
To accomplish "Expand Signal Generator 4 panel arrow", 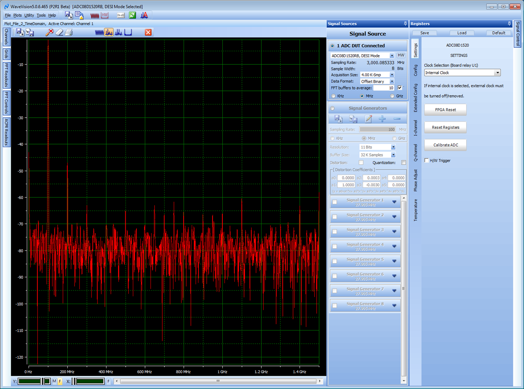I will pyautogui.click(x=394, y=247).
